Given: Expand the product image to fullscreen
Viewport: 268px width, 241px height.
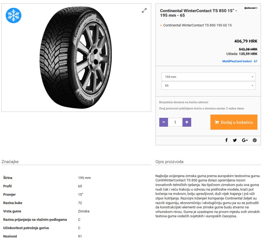Looking at the screenshot, I should click(x=144, y=11).
